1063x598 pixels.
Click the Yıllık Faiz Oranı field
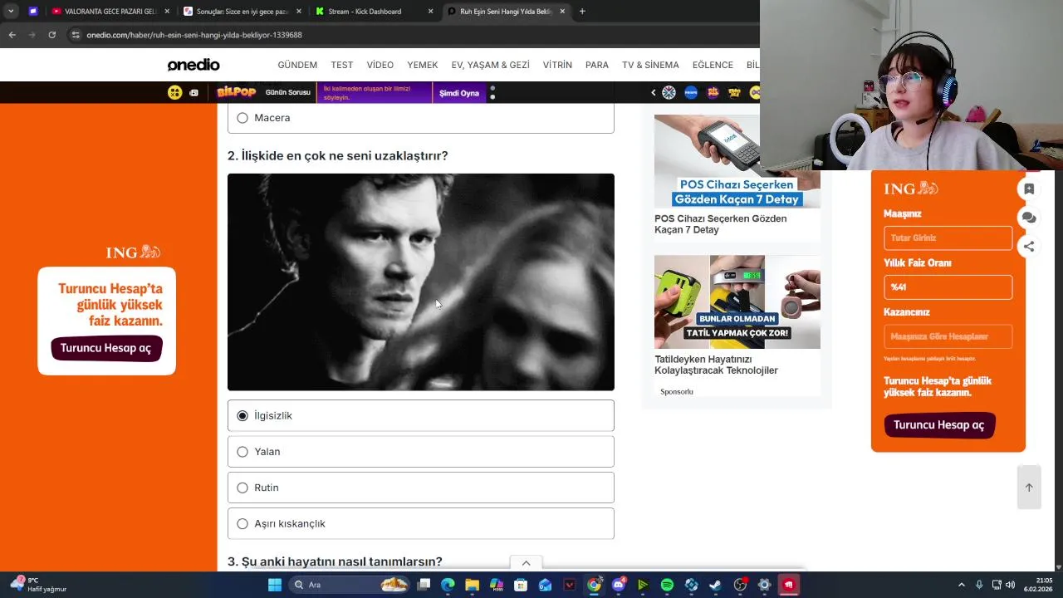[948, 287]
